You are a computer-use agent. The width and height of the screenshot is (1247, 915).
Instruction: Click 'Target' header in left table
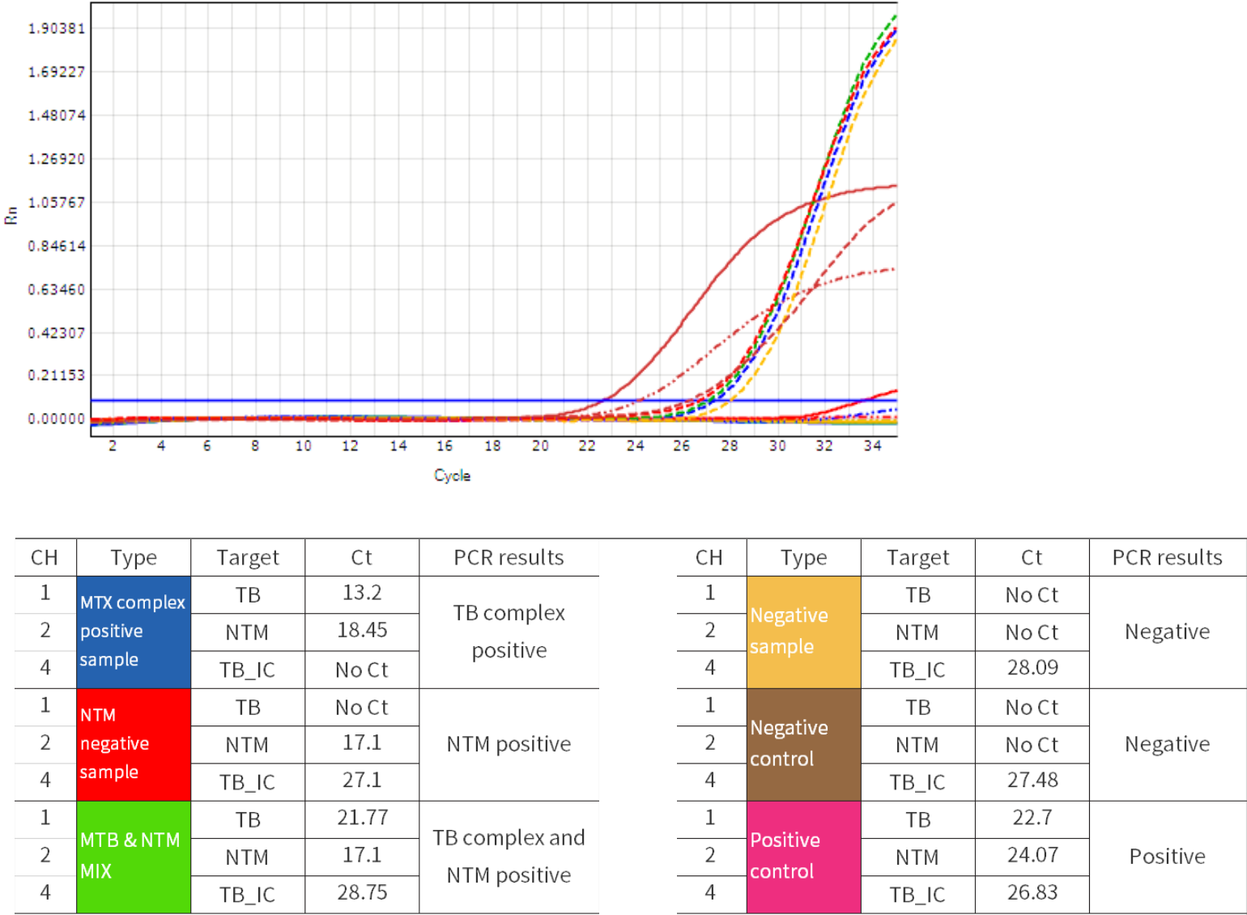(248, 557)
